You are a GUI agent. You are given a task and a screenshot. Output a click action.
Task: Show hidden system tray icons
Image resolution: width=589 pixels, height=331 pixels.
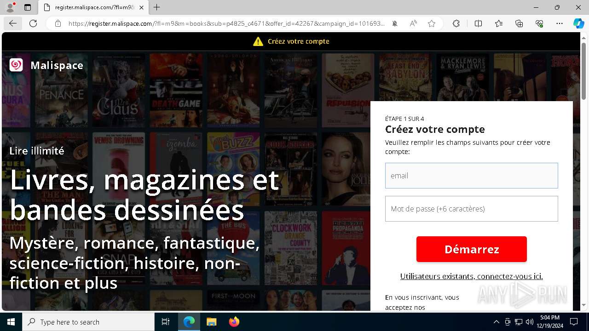496,322
